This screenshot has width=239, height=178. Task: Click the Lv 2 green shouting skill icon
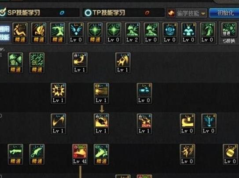pos(132,33)
